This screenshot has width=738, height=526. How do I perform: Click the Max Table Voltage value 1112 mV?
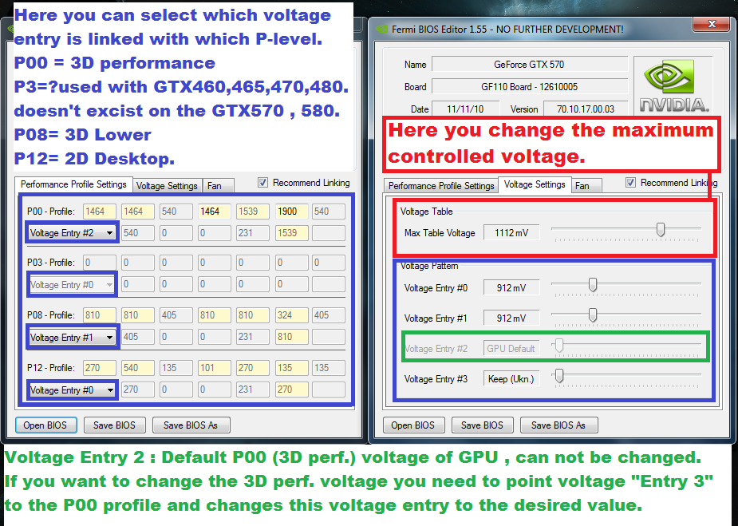click(x=511, y=232)
